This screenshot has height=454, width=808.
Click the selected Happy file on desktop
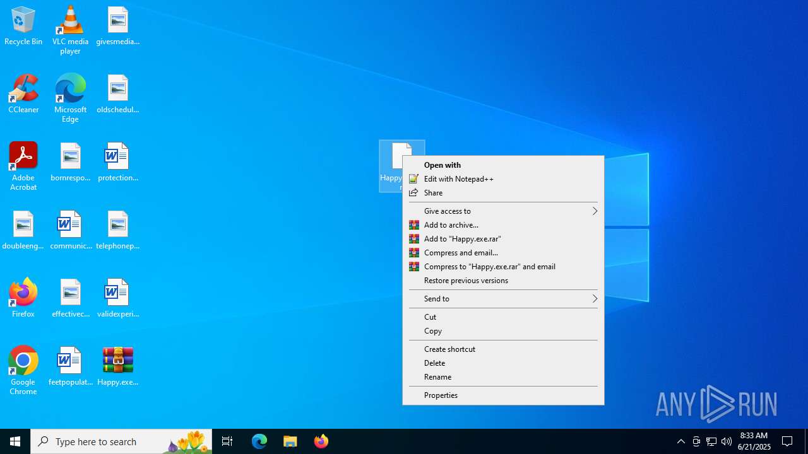[391, 166]
